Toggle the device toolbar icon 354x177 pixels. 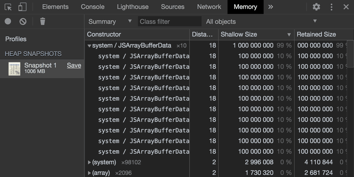click(x=22, y=7)
